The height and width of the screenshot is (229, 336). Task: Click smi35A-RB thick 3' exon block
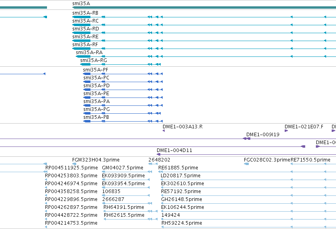[x=81, y=17]
